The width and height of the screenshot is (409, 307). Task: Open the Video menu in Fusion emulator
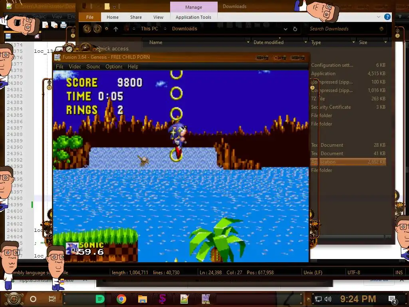pos(75,67)
